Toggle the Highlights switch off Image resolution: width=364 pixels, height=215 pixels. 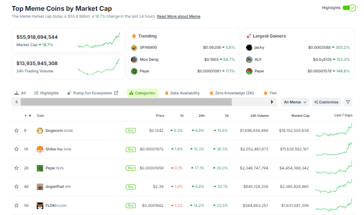[349, 8]
